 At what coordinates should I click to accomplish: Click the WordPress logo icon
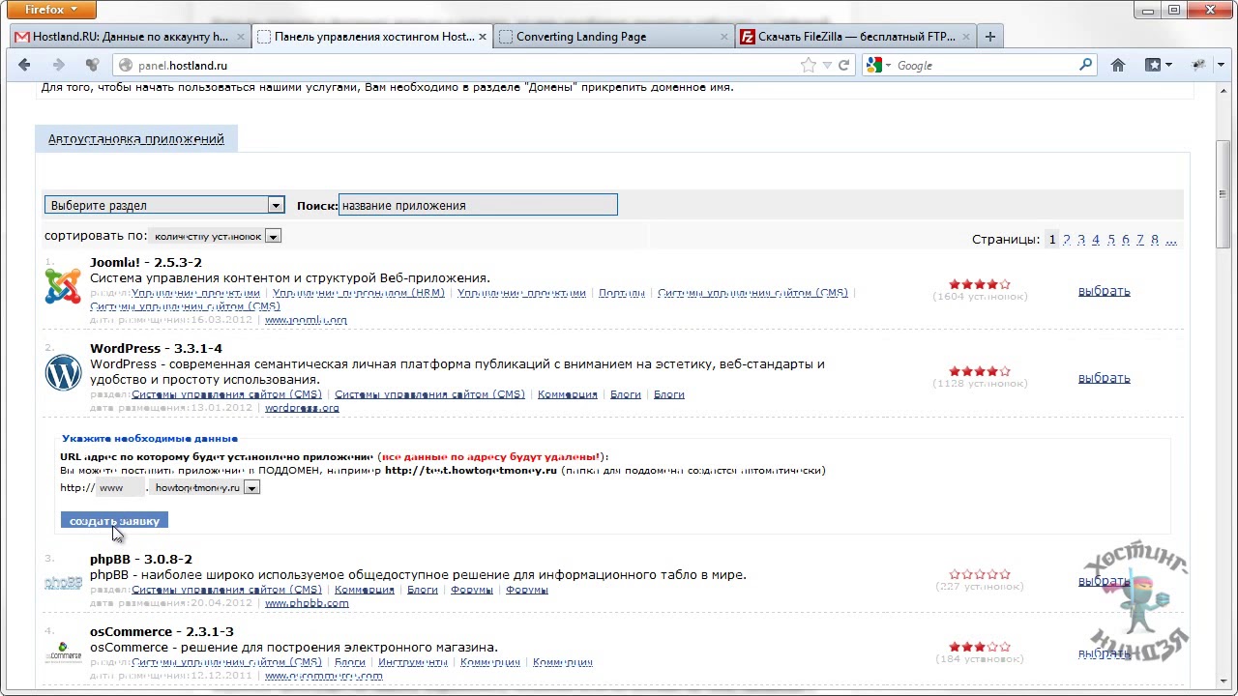point(63,372)
